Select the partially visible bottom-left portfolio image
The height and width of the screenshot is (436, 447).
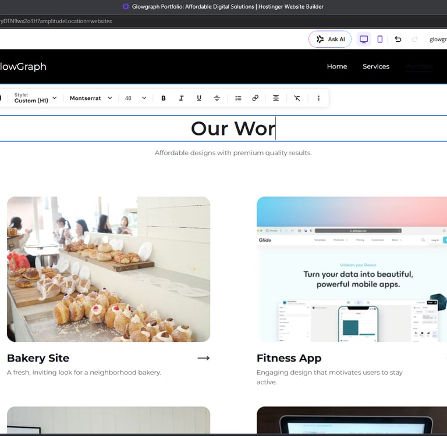click(x=109, y=420)
